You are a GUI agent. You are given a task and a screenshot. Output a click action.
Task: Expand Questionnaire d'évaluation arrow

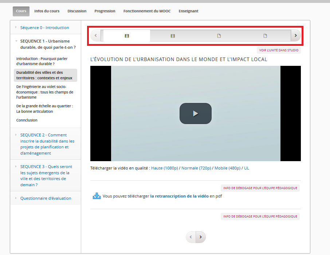16,198
